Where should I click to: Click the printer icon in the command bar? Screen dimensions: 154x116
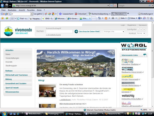[113, 18]
